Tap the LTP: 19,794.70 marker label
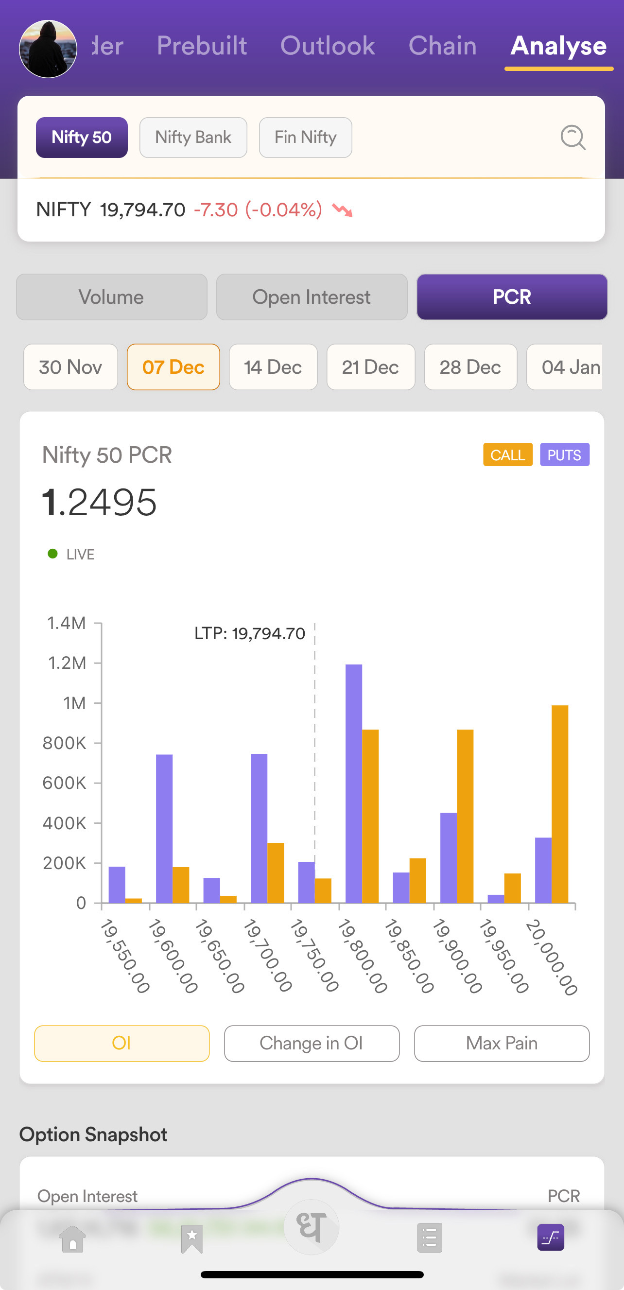The image size is (624, 1290). [x=249, y=633]
